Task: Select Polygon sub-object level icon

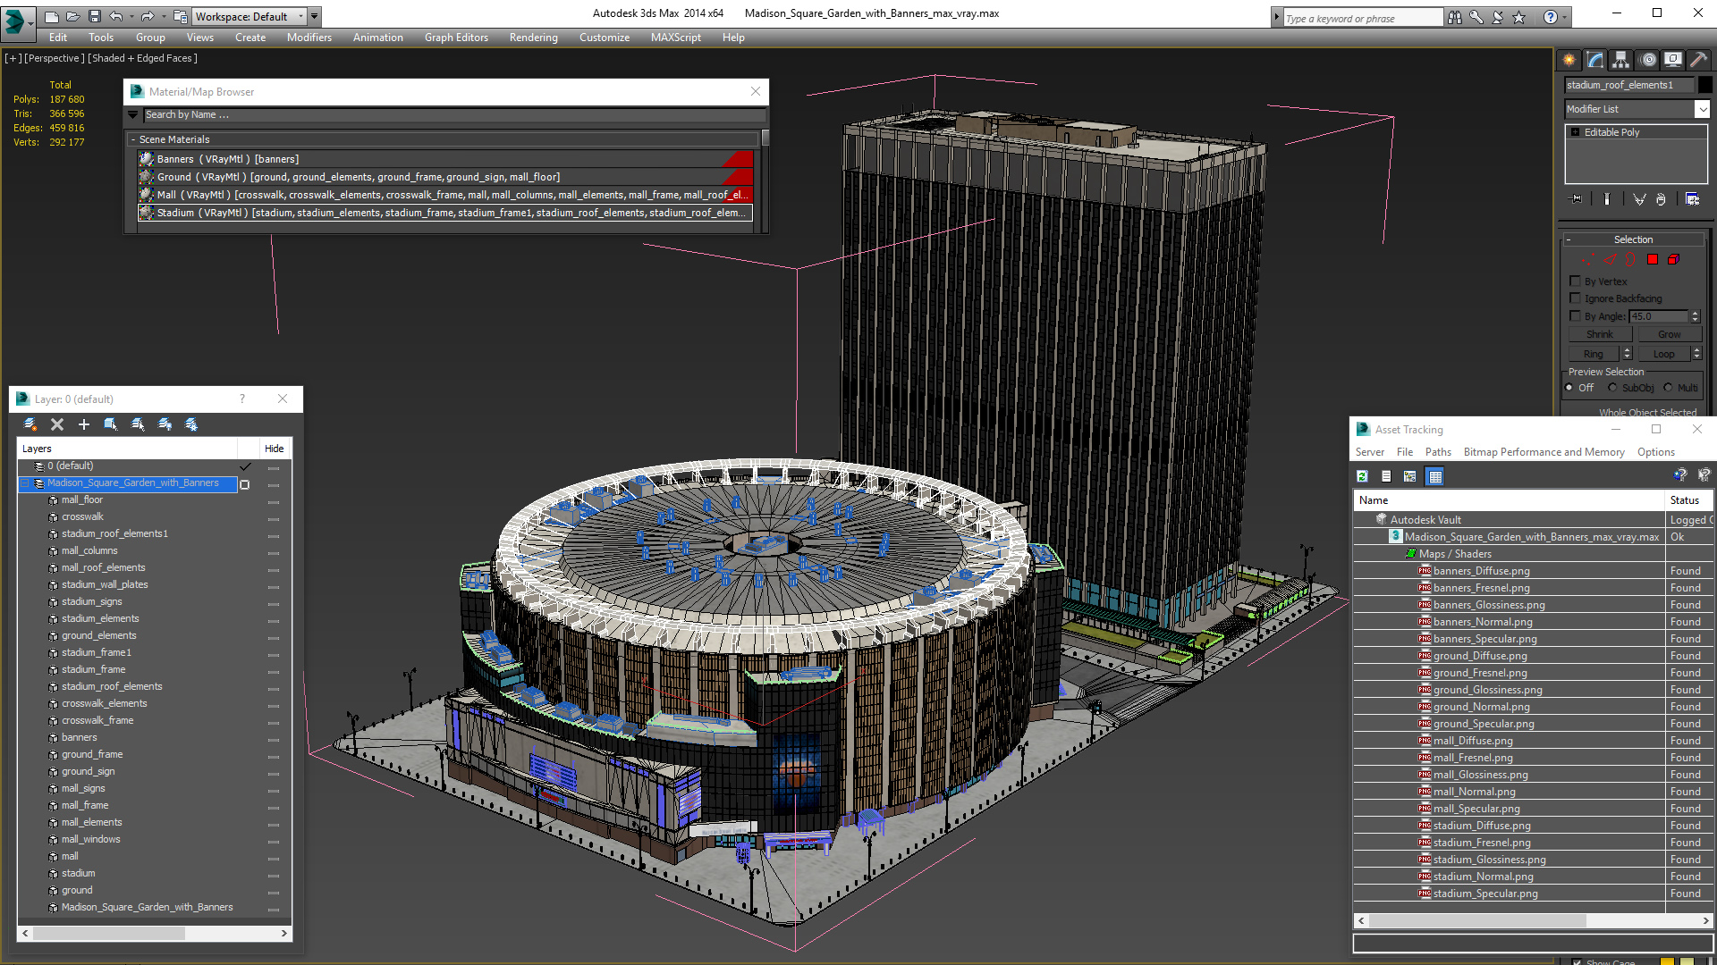Action: [x=1653, y=259]
